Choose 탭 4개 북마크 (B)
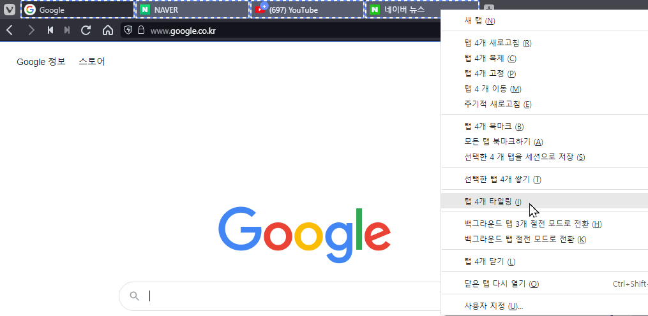This screenshot has height=316, width=648. pyautogui.click(x=545, y=126)
